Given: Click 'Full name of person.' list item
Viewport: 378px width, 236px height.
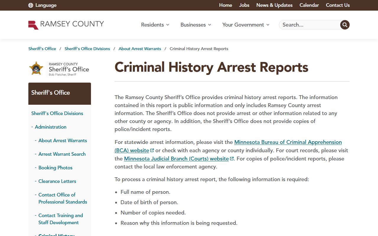Looking at the screenshot, I should pos(145,192).
